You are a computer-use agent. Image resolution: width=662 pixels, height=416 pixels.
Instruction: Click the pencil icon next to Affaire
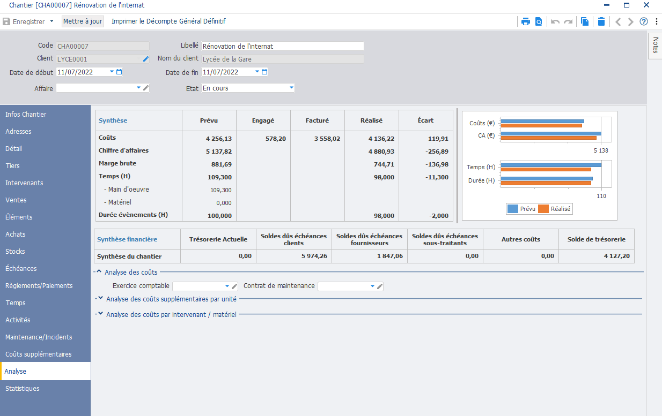pyautogui.click(x=146, y=88)
